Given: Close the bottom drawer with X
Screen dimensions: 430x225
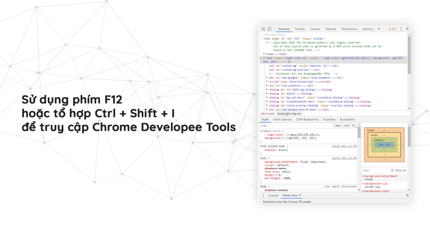Looking at the screenshot, I should click(407, 195).
